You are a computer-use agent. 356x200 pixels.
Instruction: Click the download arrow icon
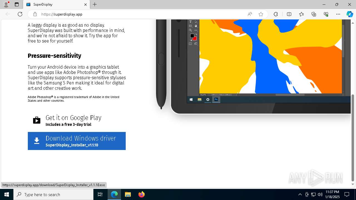[37, 141]
